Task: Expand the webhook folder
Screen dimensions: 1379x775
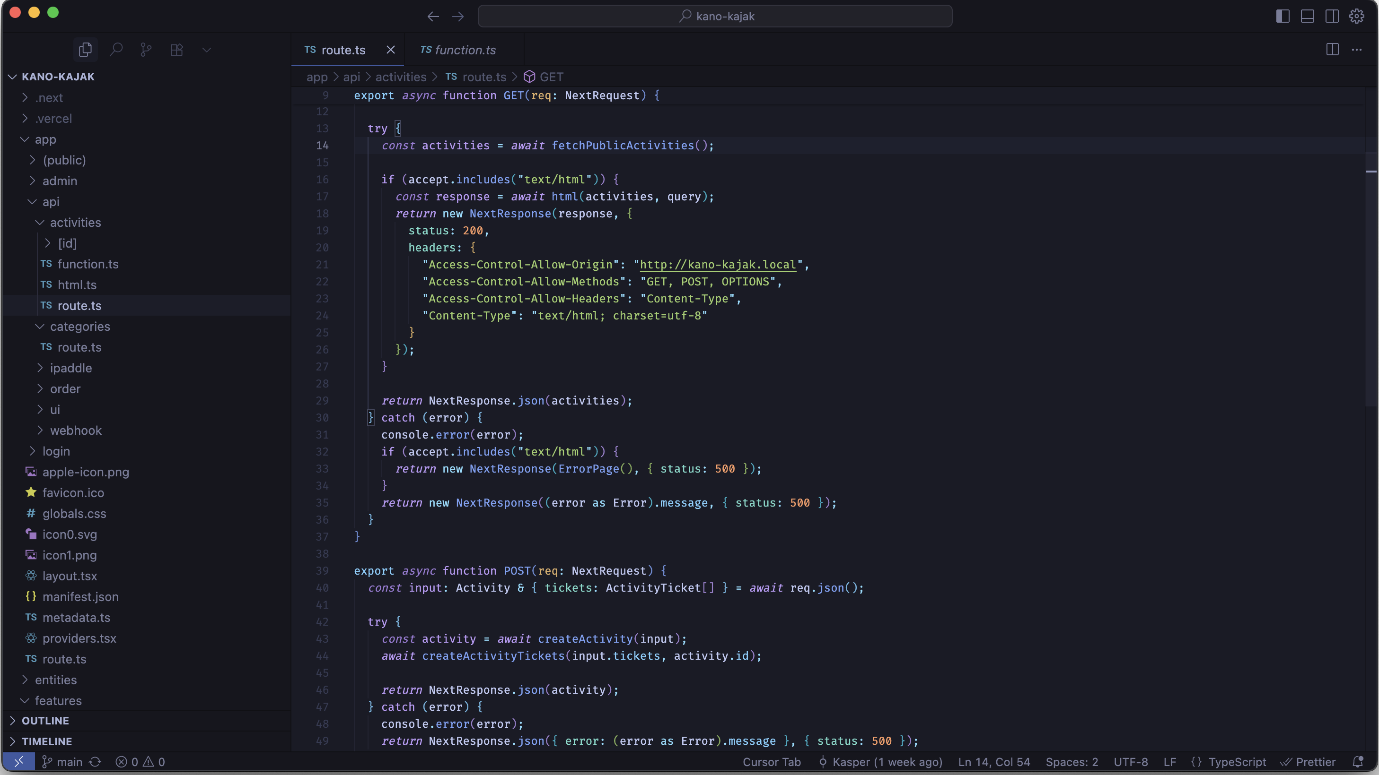Action: coord(76,430)
